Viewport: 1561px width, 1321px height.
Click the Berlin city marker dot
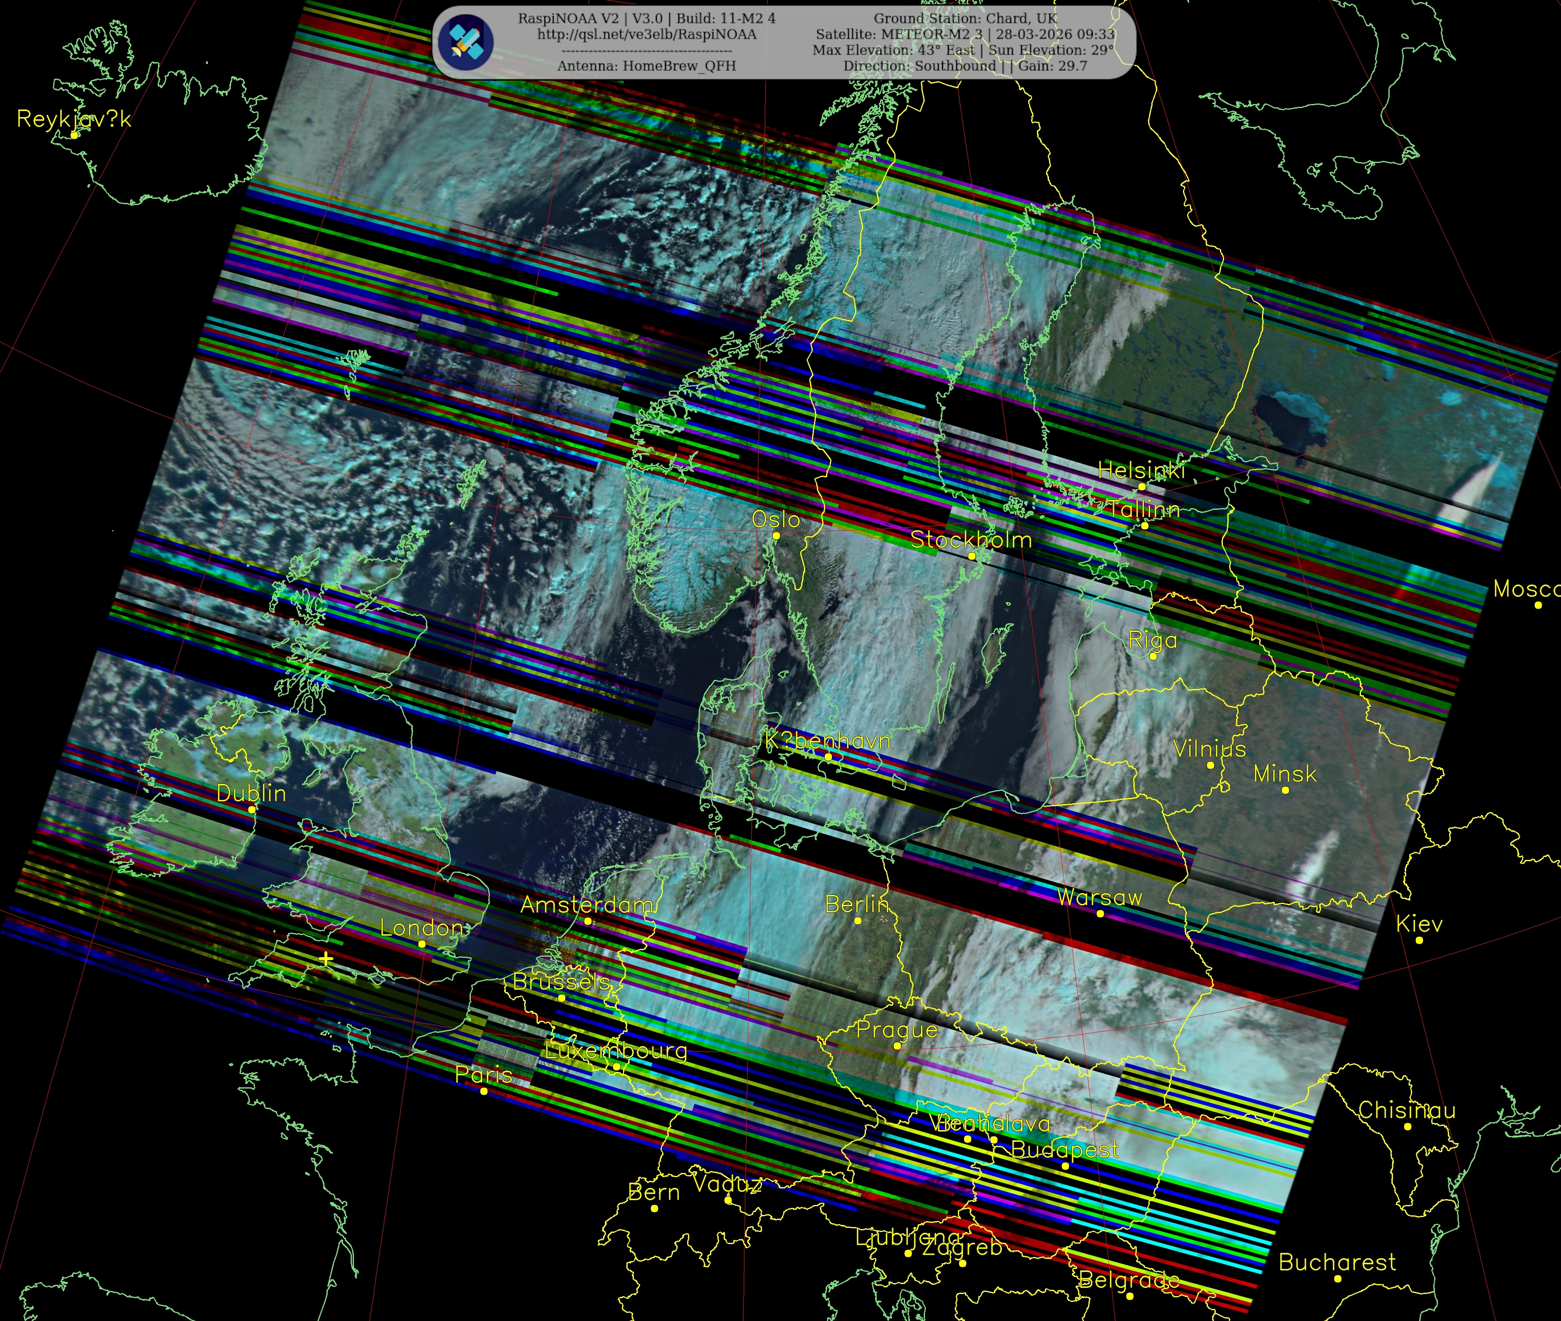coord(858,920)
